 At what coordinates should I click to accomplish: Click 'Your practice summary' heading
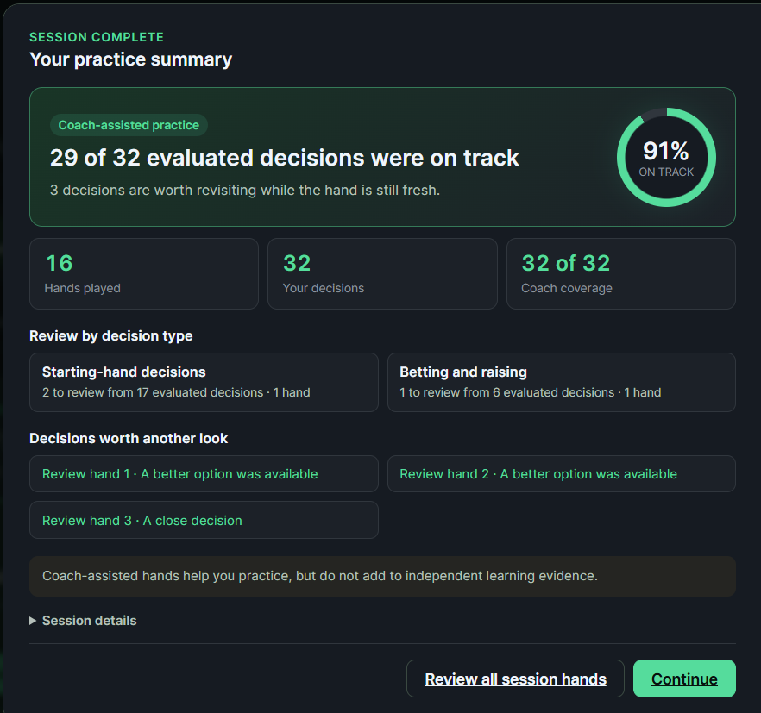click(x=131, y=59)
